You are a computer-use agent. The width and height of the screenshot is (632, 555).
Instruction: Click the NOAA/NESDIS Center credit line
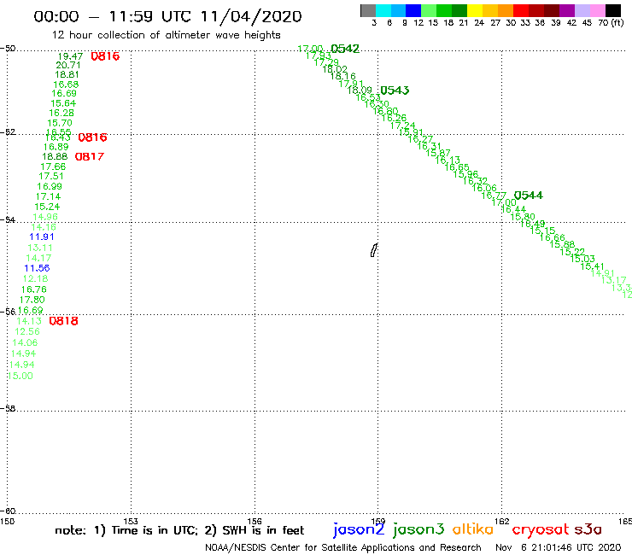tap(343, 547)
